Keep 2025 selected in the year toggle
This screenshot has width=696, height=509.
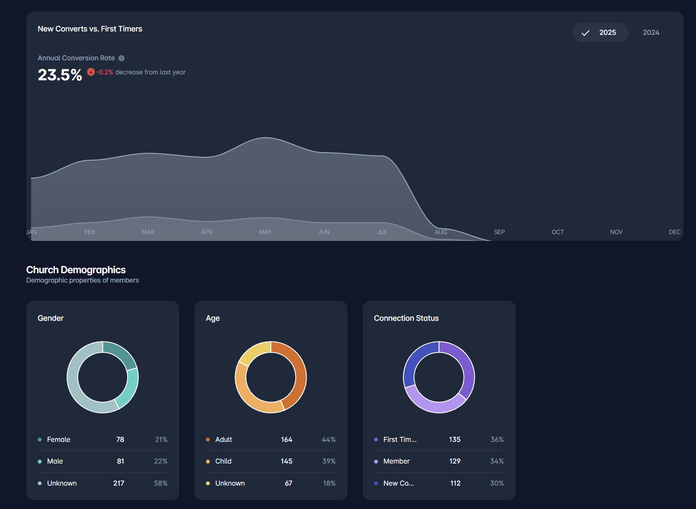(x=608, y=32)
